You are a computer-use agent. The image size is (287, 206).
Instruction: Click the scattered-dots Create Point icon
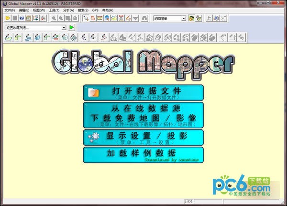click(84, 37)
